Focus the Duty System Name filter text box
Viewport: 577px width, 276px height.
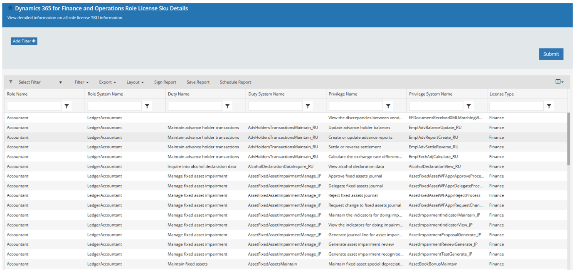click(x=275, y=106)
